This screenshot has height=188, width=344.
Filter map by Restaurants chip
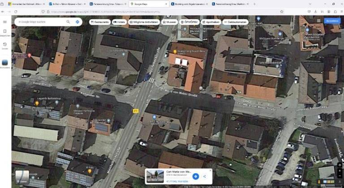click(100, 22)
